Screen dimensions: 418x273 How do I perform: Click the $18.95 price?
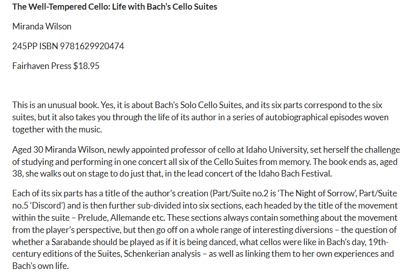click(87, 66)
